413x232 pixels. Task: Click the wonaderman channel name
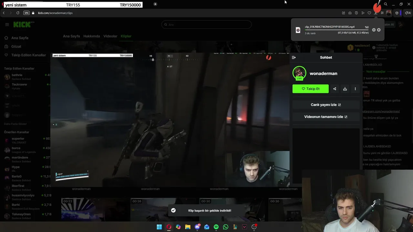click(323, 73)
